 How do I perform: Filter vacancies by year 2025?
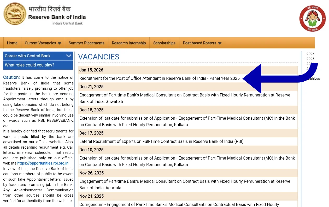tap(310, 59)
